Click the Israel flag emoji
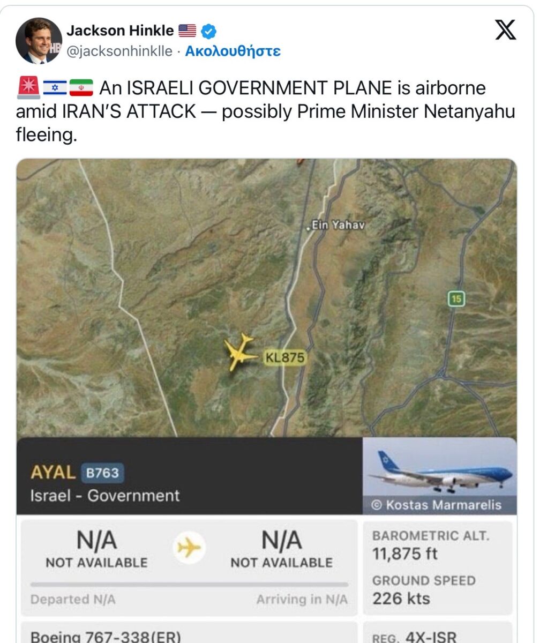Screen dimensions: 547x643 [55, 87]
